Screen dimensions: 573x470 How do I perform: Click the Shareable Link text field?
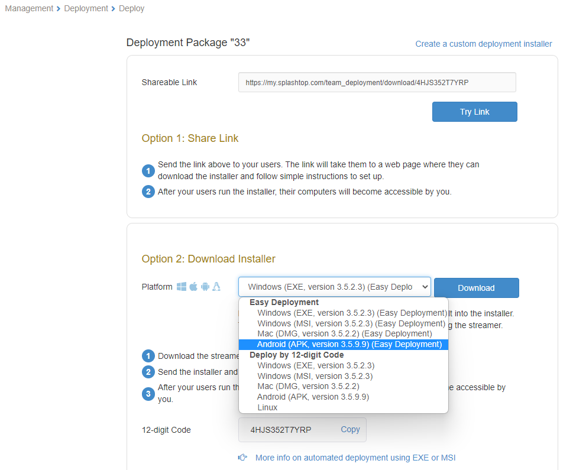pos(377,83)
